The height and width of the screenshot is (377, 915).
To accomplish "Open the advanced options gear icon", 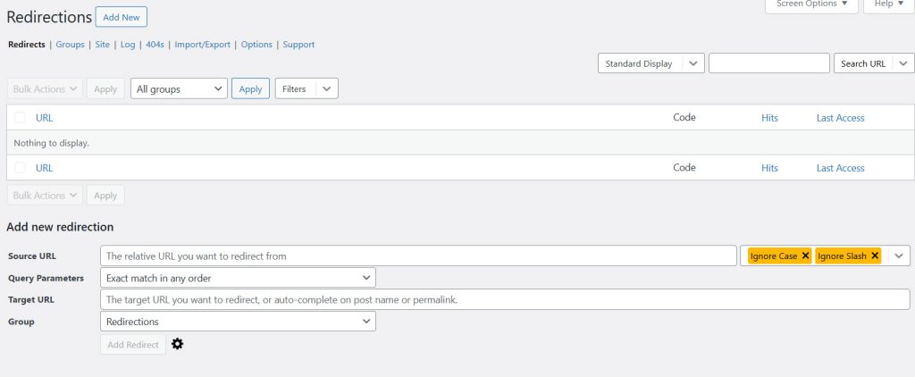I will pos(178,344).
